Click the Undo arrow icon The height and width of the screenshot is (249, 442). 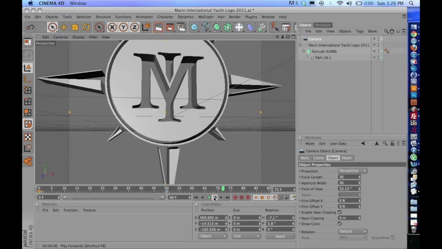tap(30, 27)
